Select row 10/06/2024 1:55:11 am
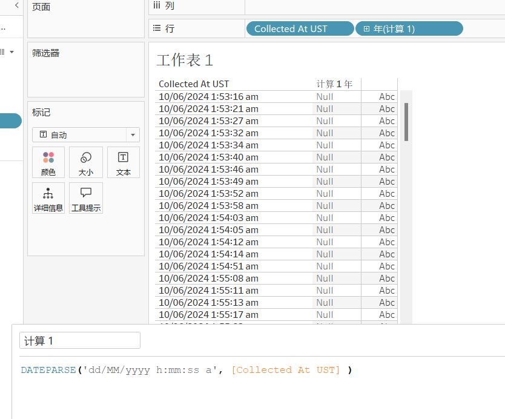505x419 pixels. point(209,291)
